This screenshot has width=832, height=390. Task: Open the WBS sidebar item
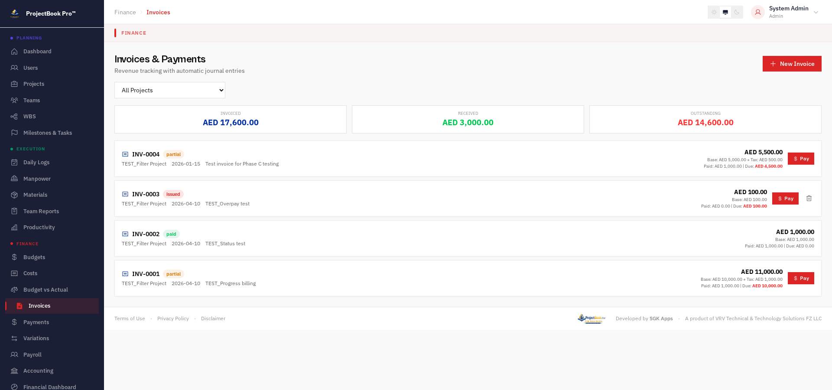pyautogui.click(x=52, y=116)
